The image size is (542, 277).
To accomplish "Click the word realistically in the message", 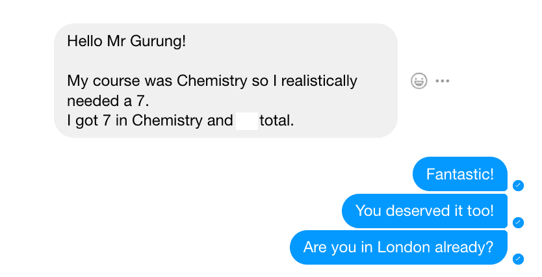I will coord(319,81).
